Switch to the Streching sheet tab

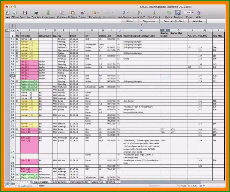pos(111,182)
